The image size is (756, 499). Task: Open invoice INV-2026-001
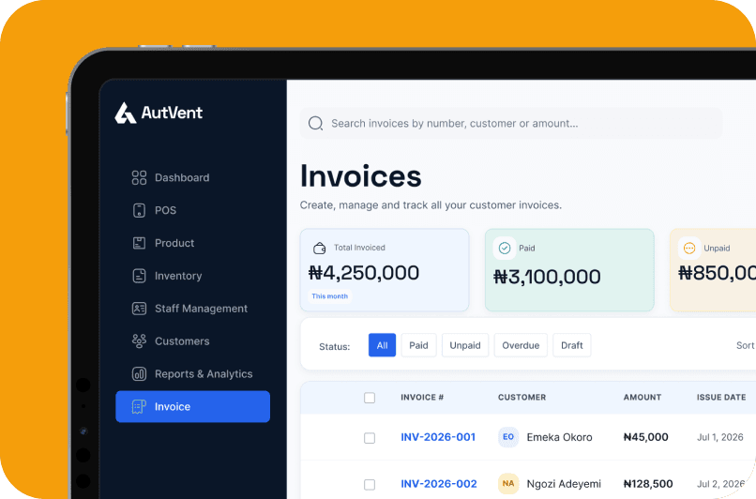tap(438, 437)
